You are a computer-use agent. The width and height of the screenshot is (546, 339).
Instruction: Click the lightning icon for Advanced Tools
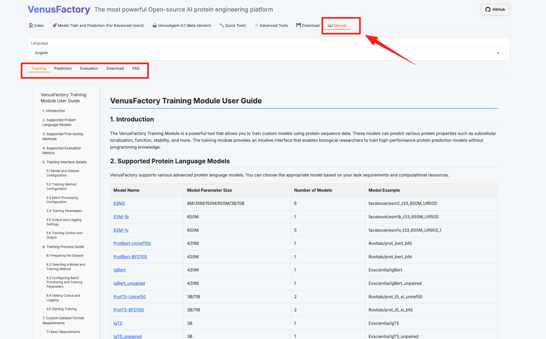pos(256,25)
